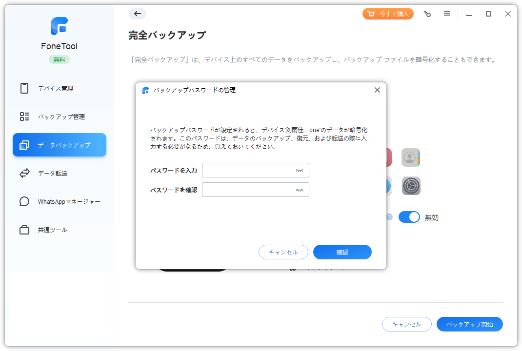Open the hamburger menu in title bar
The width and height of the screenshot is (522, 351).
click(x=447, y=14)
